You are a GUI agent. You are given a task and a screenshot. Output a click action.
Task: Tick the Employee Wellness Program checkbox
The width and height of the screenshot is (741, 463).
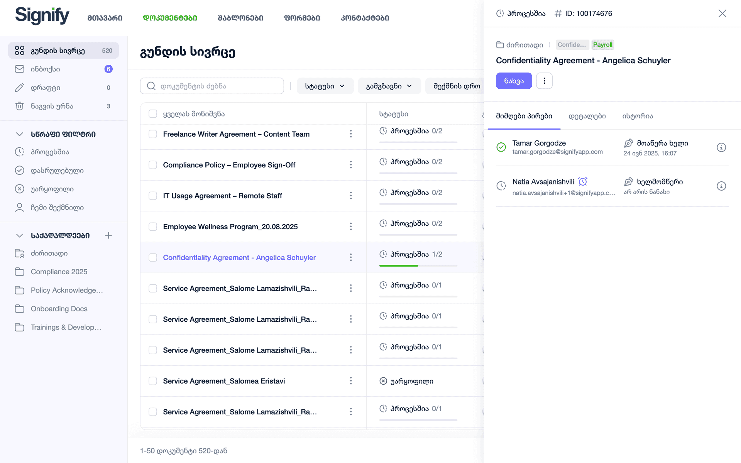153,226
